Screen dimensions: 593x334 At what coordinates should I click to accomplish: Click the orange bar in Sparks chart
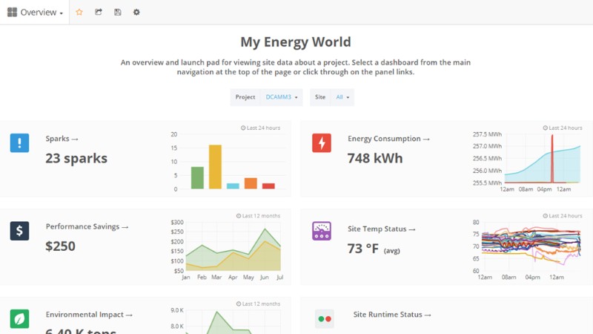coord(251,183)
